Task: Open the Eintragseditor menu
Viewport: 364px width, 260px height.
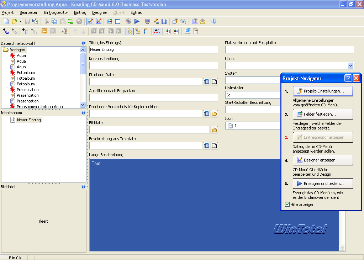Action: pos(56,12)
